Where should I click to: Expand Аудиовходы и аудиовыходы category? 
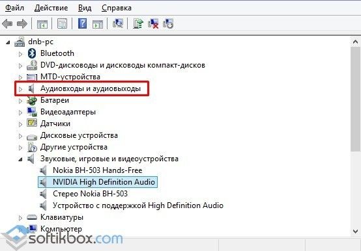tap(20, 89)
